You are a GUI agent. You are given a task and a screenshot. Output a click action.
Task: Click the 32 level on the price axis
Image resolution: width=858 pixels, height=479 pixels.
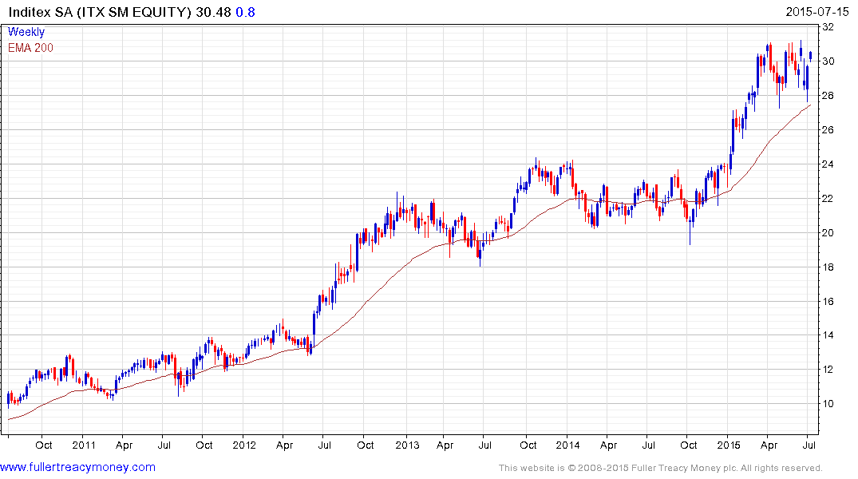828,27
